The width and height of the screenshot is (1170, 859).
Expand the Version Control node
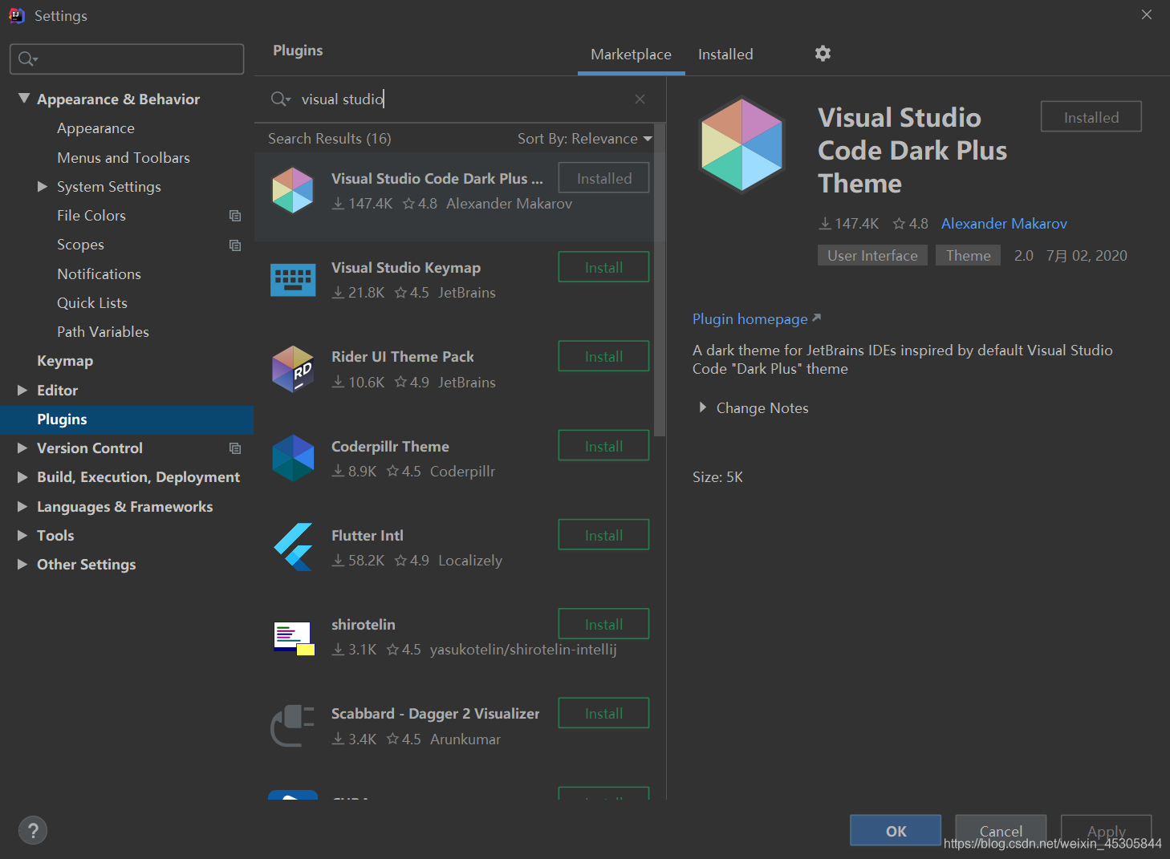[x=22, y=448]
